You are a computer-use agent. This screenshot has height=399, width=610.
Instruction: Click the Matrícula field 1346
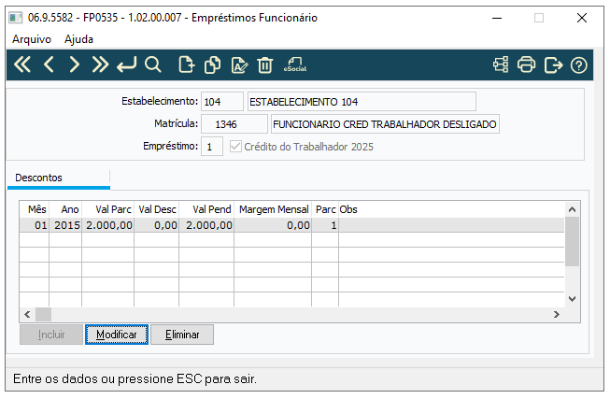[234, 124]
